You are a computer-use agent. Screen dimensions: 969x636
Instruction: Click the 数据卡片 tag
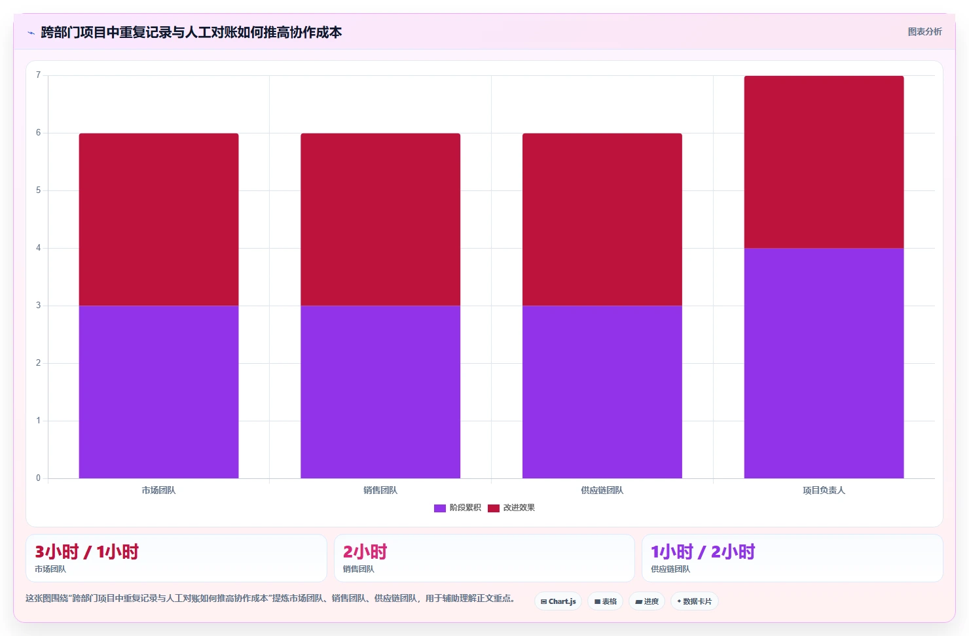coord(695,601)
